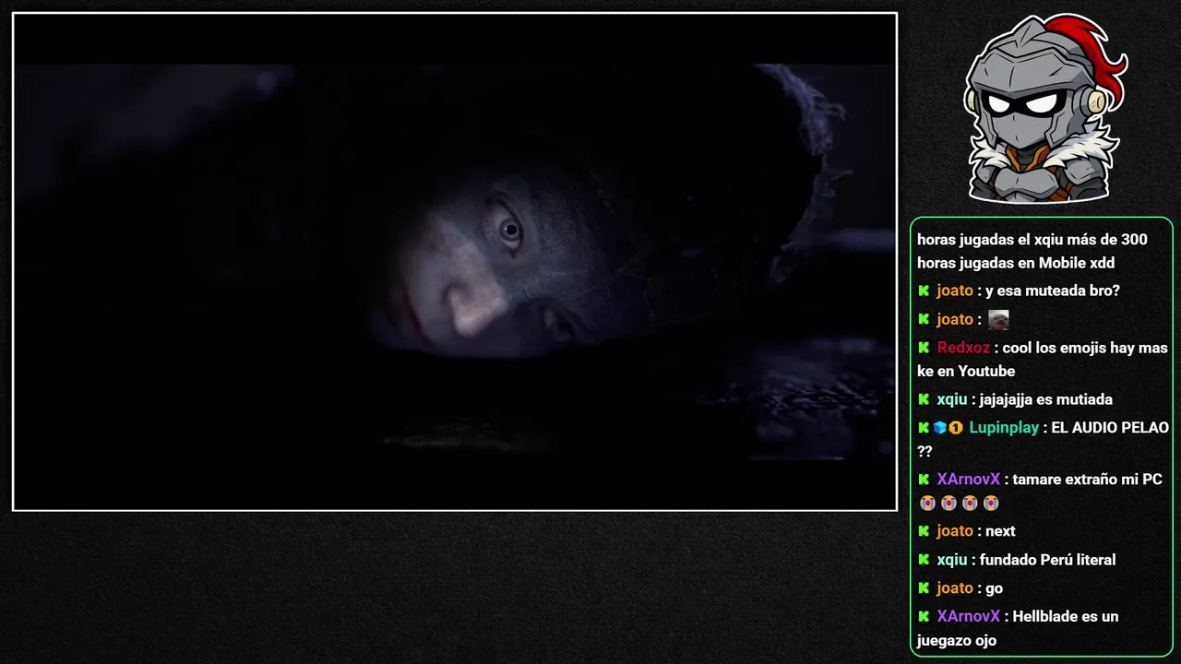This screenshot has width=1181, height=664.
Task: Click the face emote in joato's message
Action: click(998, 320)
